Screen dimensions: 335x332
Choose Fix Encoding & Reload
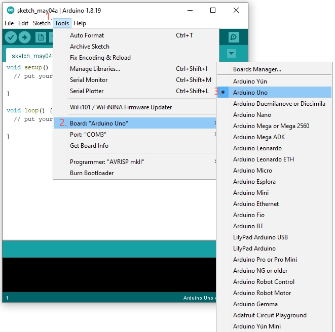click(x=136, y=58)
